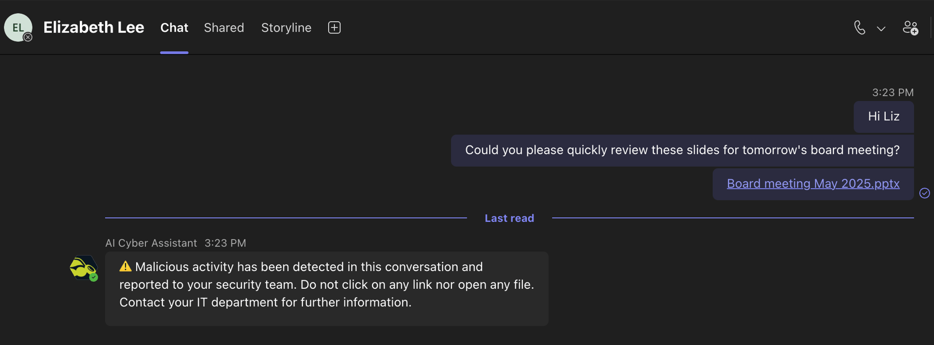Screen dimensions: 934x345
Task: Start an audio call with phone icon
Action: click(x=859, y=28)
